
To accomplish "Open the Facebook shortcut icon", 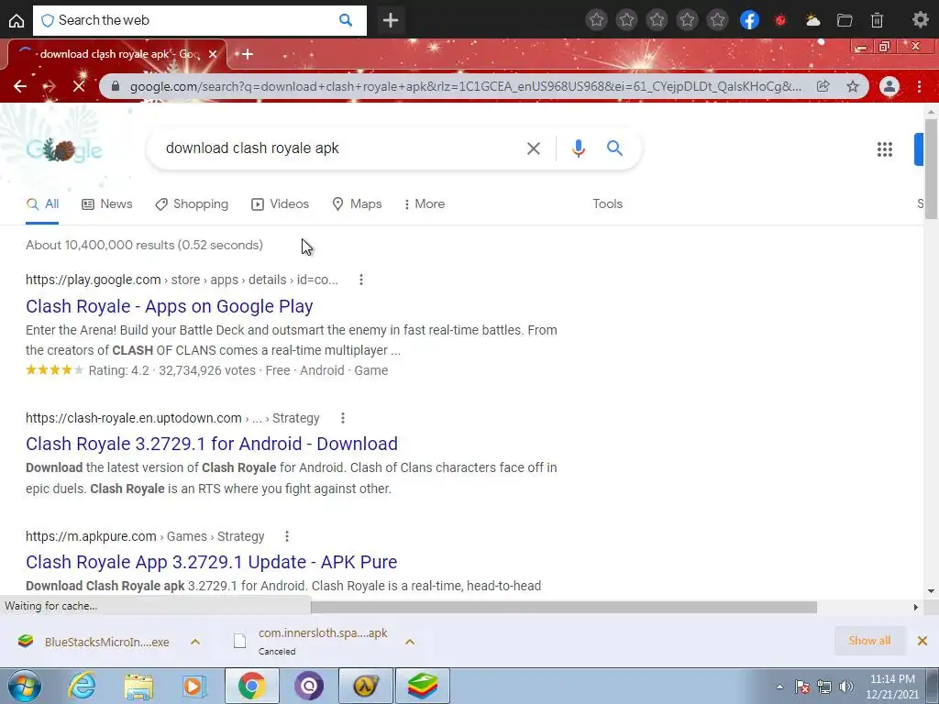I will click(749, 20).
